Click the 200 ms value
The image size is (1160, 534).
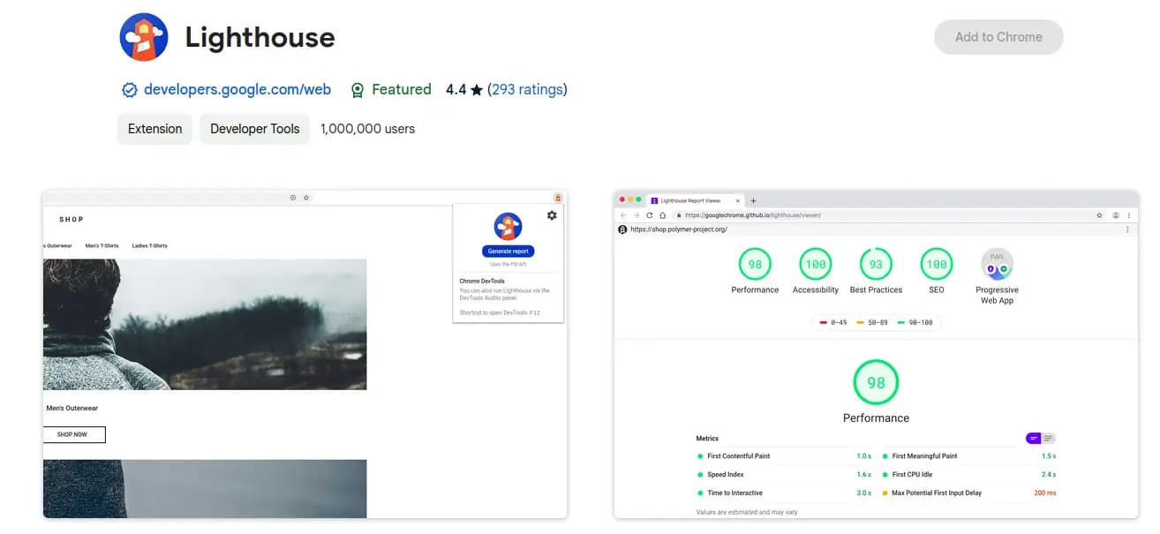(x=1045, y=493)
